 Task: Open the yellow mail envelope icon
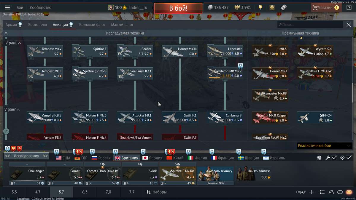(x=349, y=192)
